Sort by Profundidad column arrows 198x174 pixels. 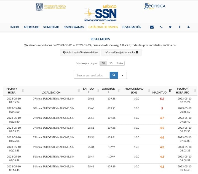(149, 90)
